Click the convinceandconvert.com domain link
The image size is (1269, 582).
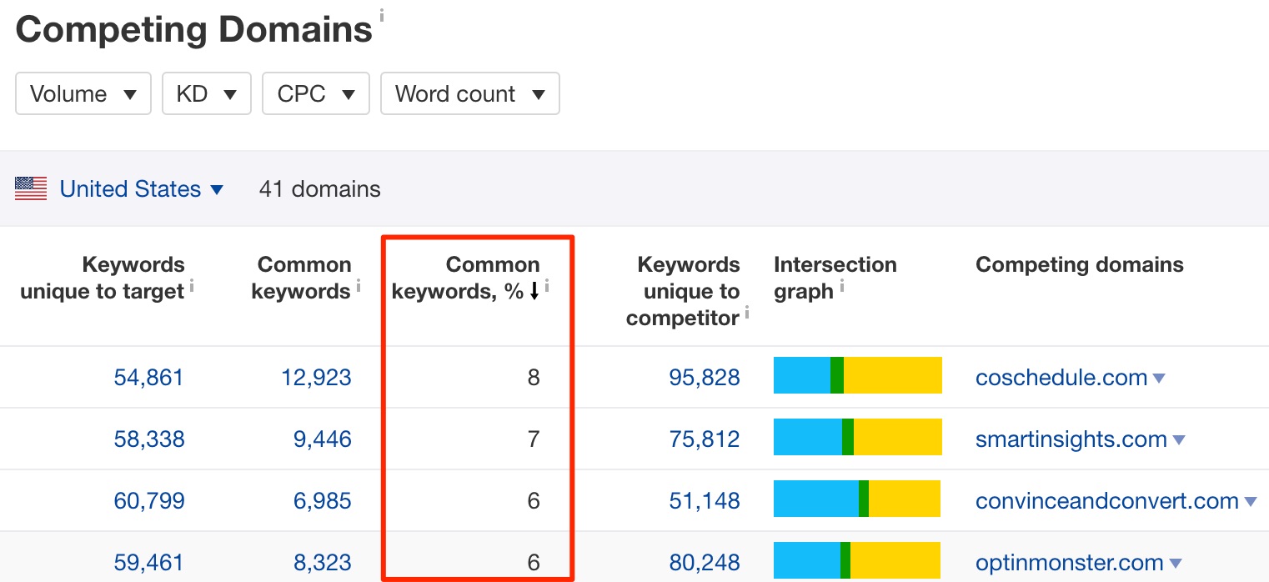(x=1109, y=500)
